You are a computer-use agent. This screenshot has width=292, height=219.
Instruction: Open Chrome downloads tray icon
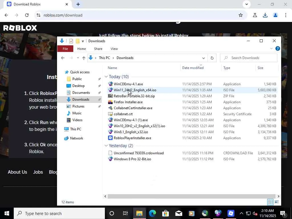[265, 15]
